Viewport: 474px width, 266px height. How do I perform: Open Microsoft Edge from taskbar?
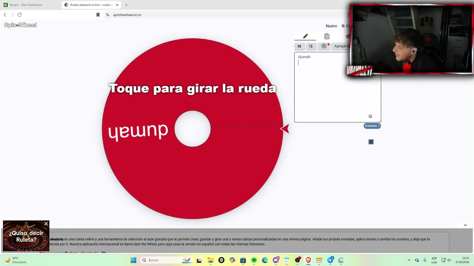point(265,260)
